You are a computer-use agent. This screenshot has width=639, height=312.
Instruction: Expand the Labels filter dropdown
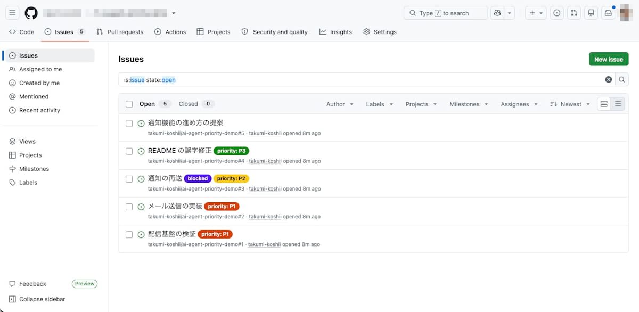[379, 104]
